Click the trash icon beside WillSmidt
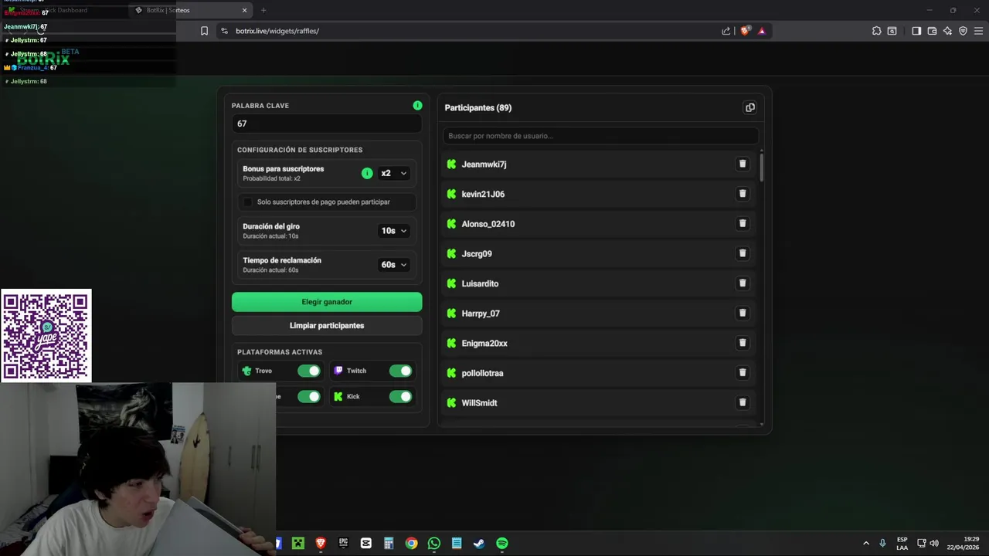 (x=743, y=402)
